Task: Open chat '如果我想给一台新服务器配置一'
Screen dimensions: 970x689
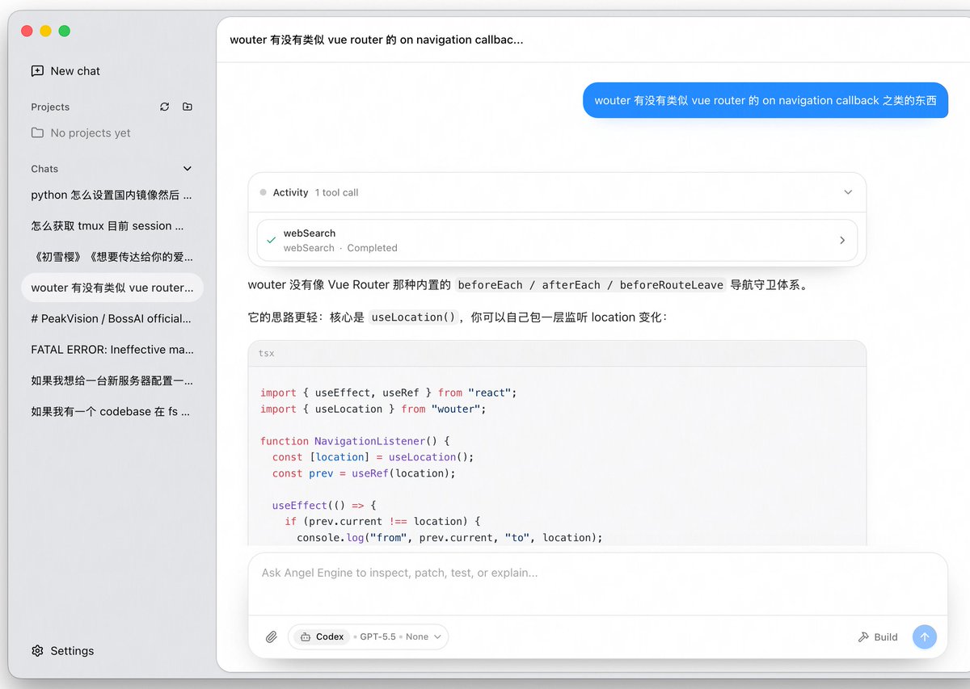Action: click(112, 380)
